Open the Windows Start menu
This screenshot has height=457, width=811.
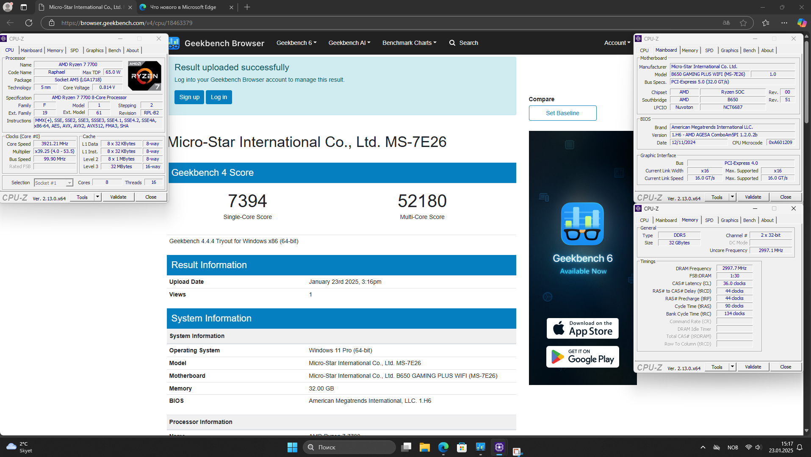[292, 447]
